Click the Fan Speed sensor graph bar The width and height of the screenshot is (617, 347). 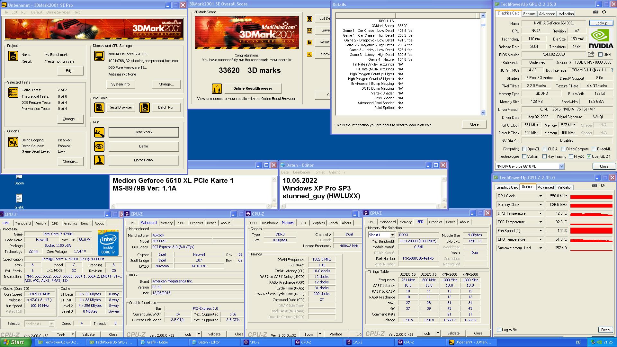(591, 231)
